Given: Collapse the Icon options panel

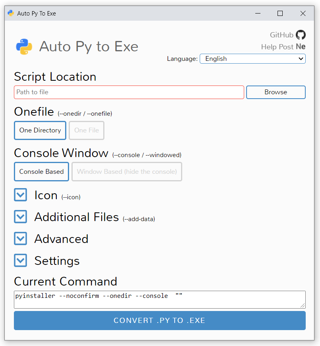Looking at the screenshot, I should pos(20,195).
